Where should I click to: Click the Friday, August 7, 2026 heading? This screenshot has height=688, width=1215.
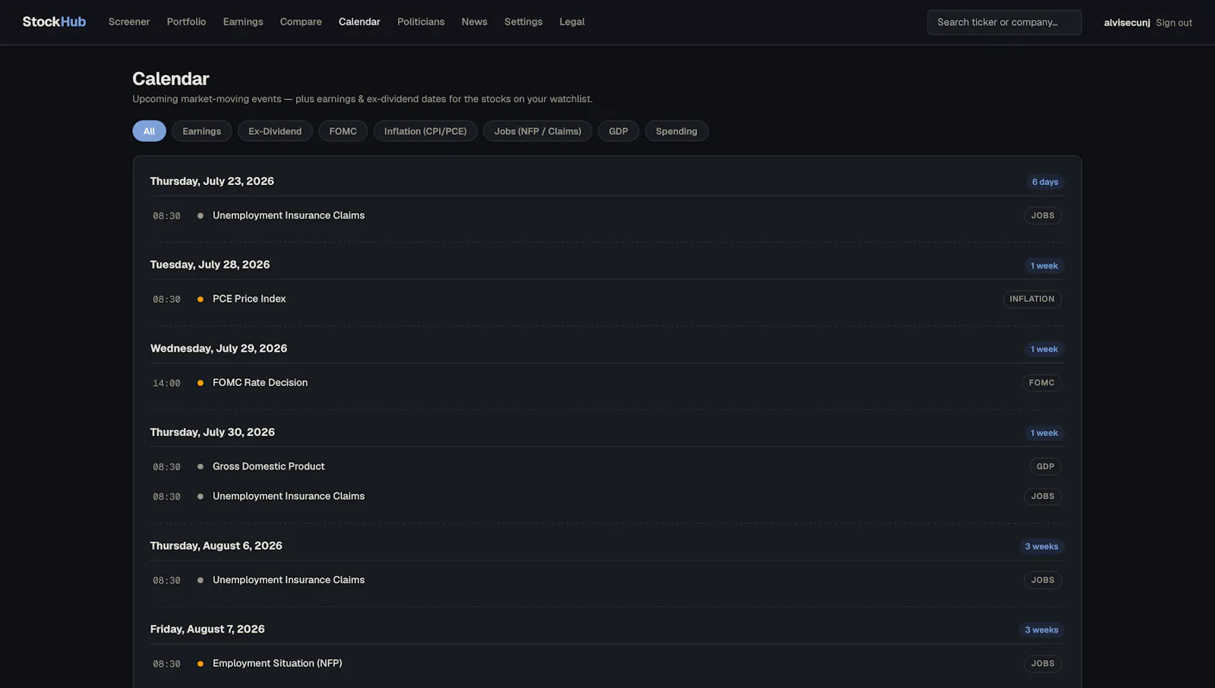click(x=207, y=629)
